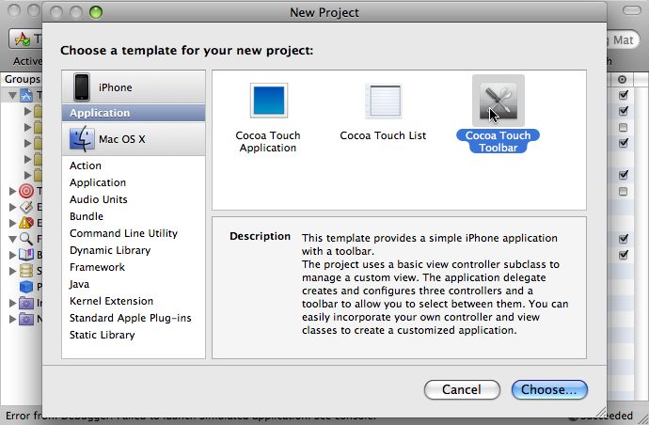Collapse the top project disclosure triangle

(x=13, y=96)
